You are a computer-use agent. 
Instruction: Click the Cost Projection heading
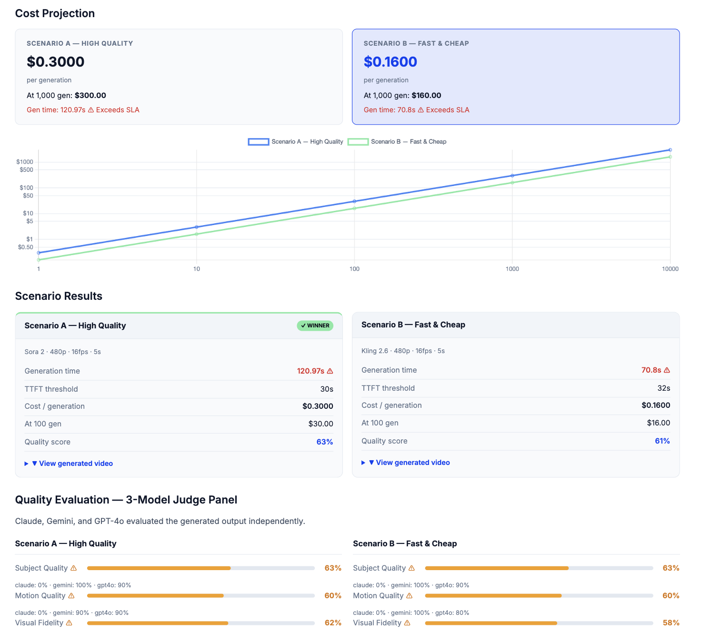[x=55, y=13]
